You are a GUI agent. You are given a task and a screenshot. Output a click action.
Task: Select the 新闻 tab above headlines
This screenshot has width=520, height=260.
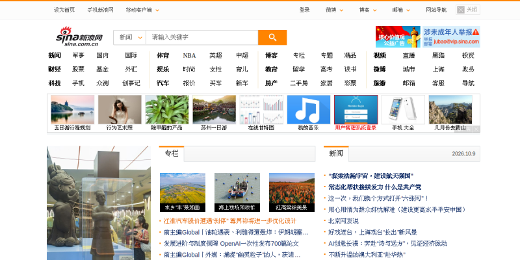[336, 153]
